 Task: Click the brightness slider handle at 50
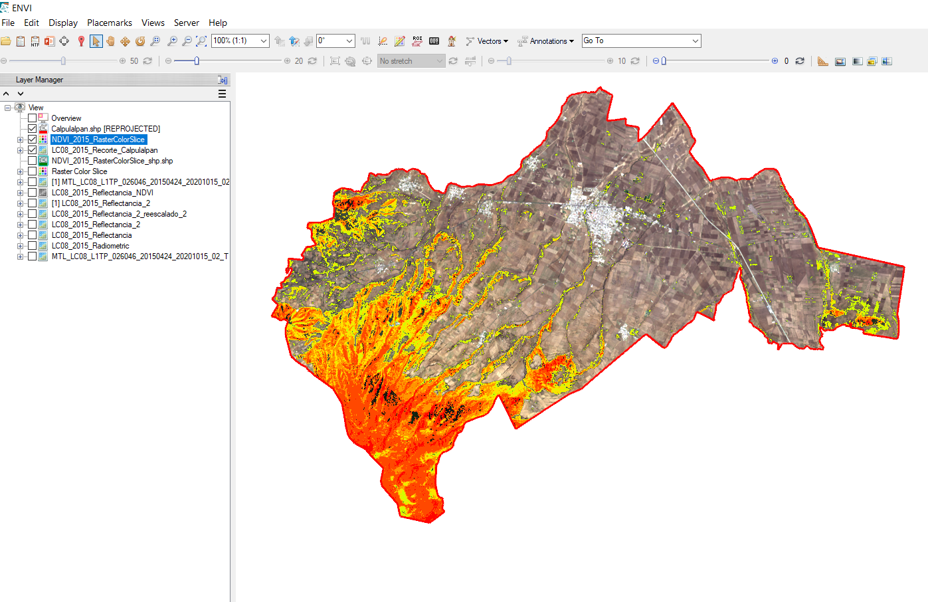(x=63, y=61)
